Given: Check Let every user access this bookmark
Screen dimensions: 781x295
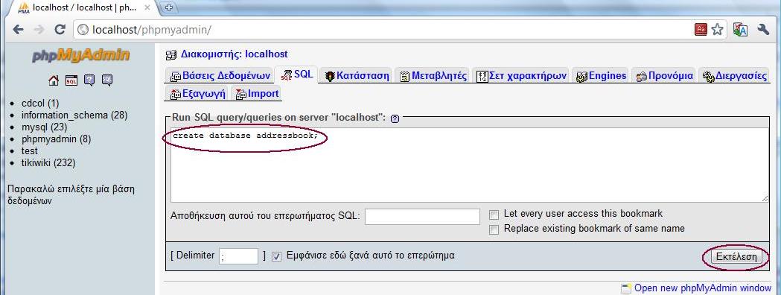Looking at the screenshot, I should tap(494, 215).
